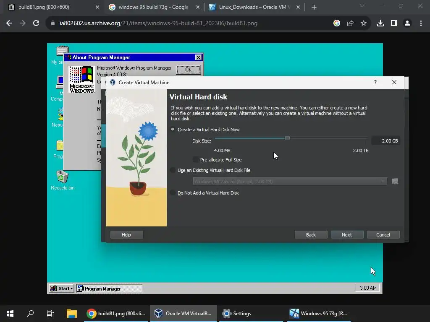Go Back in Create Virtual Machine wizard
Screen dimensions: 430x322
311,235
